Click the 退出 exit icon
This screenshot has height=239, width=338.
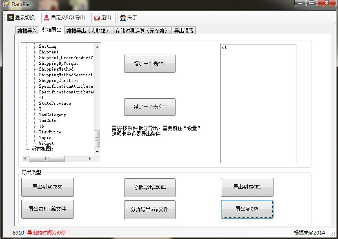[x=97, y=18]
